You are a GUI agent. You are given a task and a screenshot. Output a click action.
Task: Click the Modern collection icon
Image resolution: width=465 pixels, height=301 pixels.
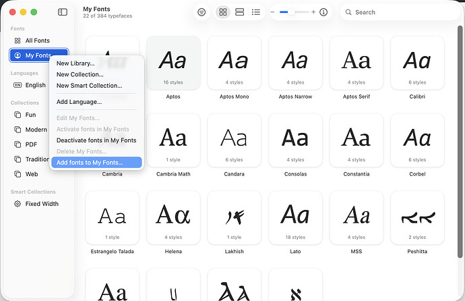pyautogui.click(x=18, y=130)
